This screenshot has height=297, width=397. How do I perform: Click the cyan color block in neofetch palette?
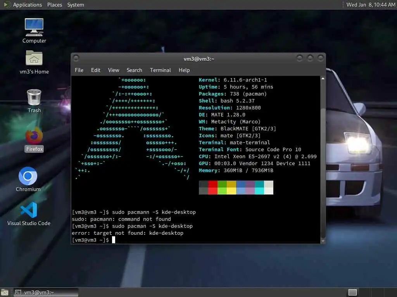pyautogui.click(x=259, y=188)
